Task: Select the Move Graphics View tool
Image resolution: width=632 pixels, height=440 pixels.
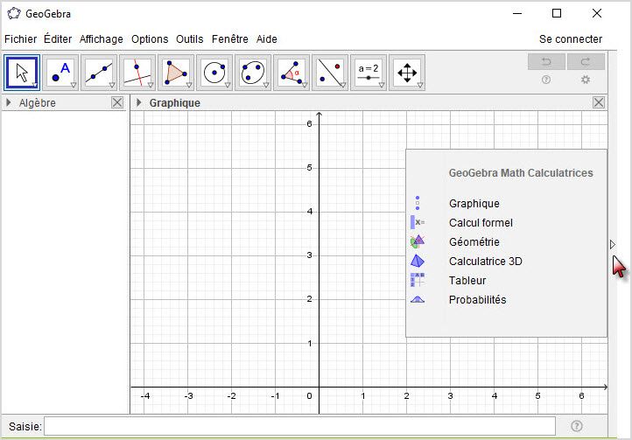Action: (x=407, y=73)
